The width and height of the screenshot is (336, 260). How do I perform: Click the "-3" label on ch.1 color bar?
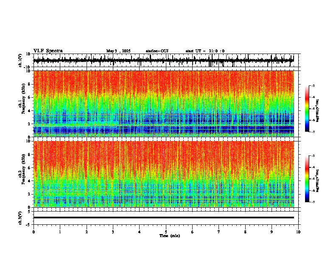click(x=313, y=86)
